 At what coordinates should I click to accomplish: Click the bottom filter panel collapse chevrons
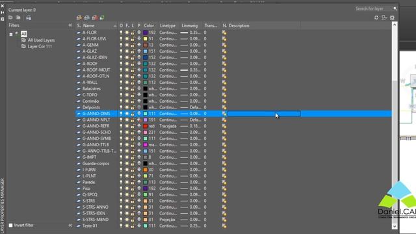coord(70,226)
